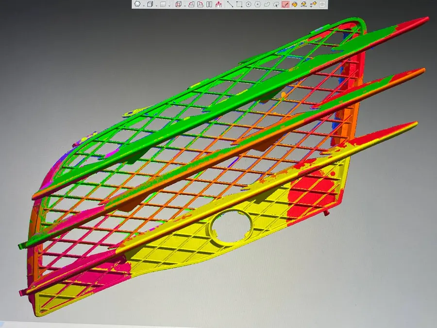Select the solid cube shading icon
The width and height of the screenshot is (437, 328).
pyautogui.click(x=150, y=4)
